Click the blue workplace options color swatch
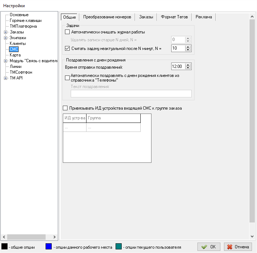Screen dimensions: 257x253 (x=49, y=247)
